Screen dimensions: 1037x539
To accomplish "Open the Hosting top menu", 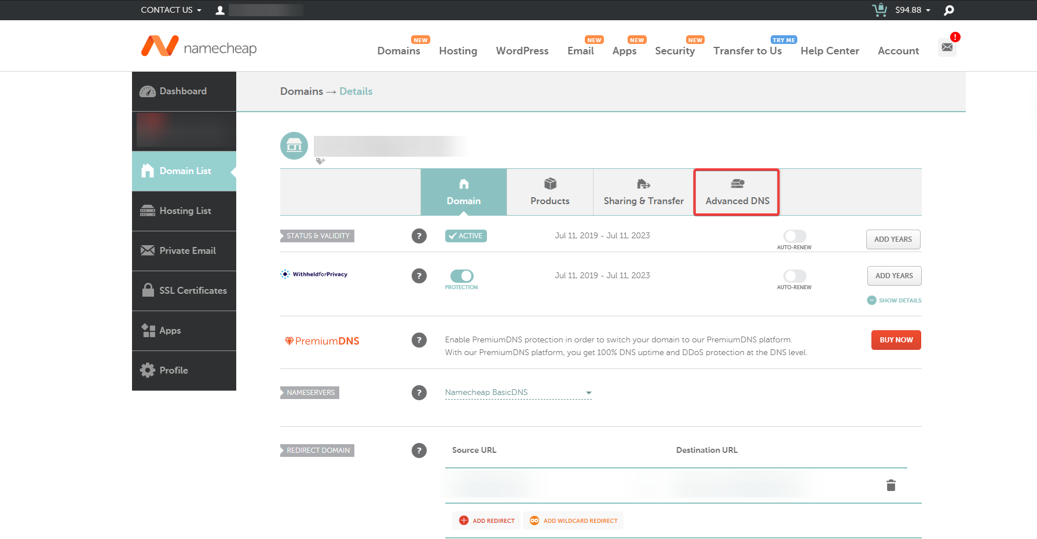I will [x=458, y=51].
